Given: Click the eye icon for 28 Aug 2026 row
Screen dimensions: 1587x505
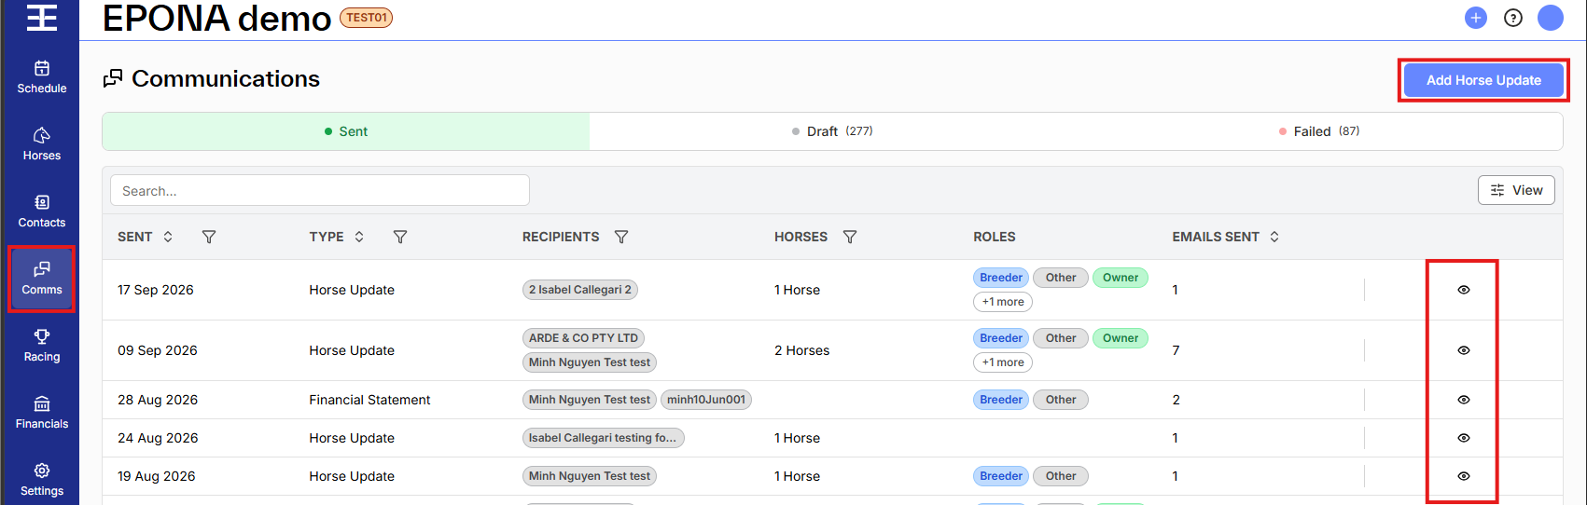Looking at the screenshot, I should [1464, 400].
